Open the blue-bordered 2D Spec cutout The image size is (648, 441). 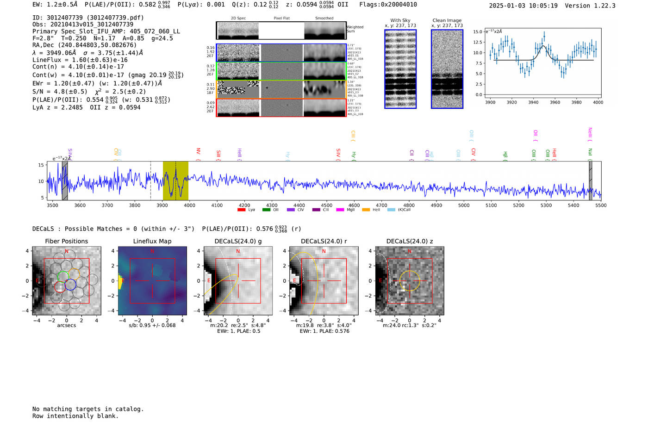click(x=238, y=53)
